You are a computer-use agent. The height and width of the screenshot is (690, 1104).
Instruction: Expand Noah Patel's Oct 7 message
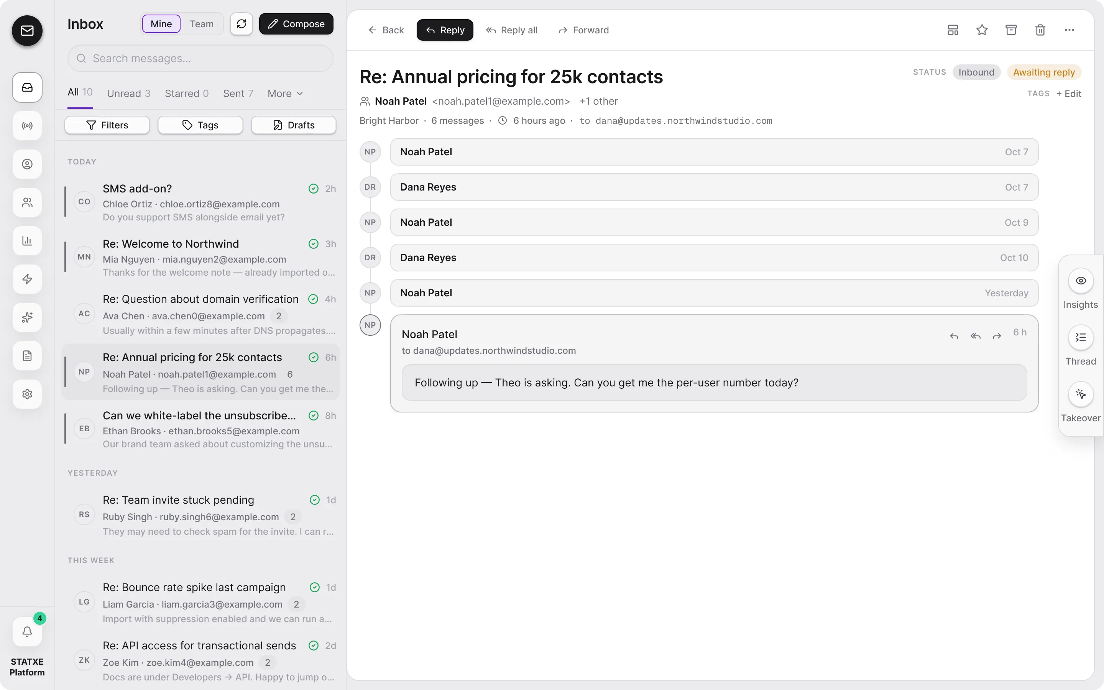(714, 152)
